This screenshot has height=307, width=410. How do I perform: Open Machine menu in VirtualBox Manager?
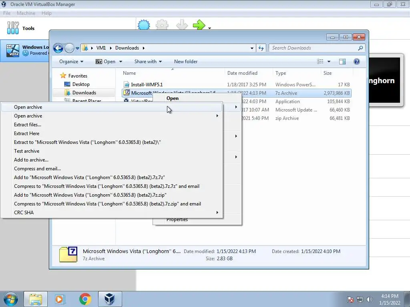tap(26, 13)
